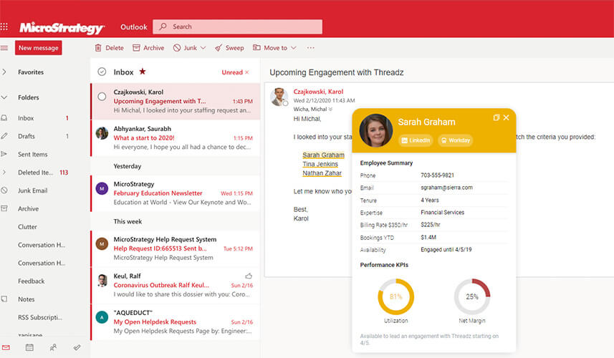The width and height of the screenshot is (614, 358).
Task: Open the app launcher grid icon
Action: pos(5,26)
